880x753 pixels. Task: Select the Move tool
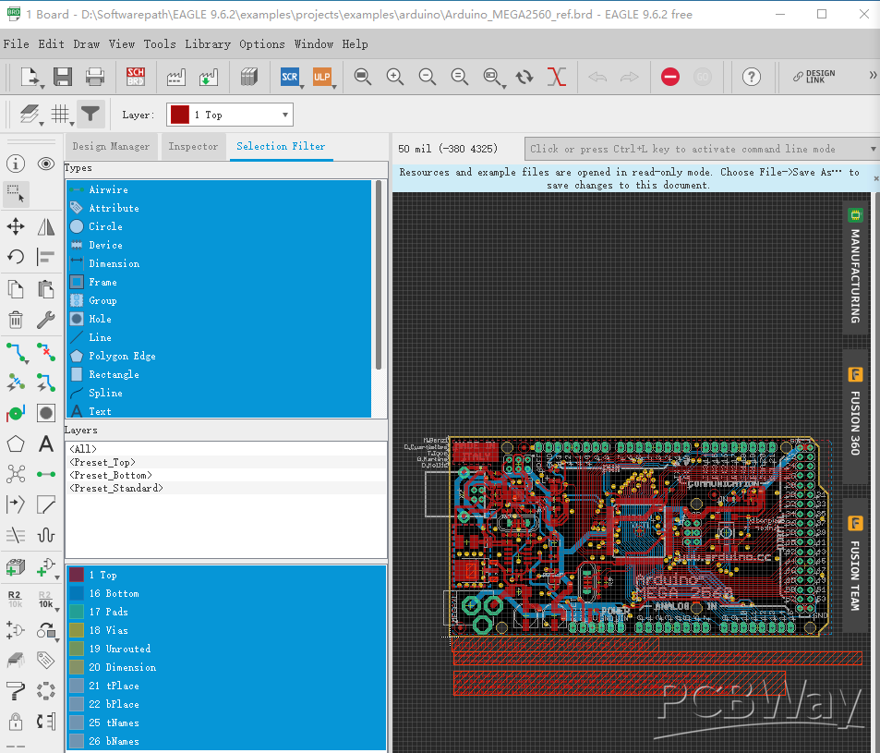(x=16, y=227)
